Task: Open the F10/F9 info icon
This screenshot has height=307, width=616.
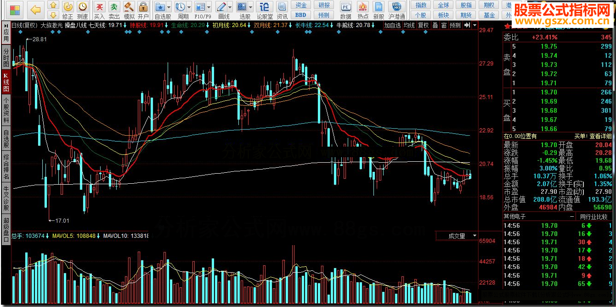Action: pyautogui.click(x=200, y=7)
